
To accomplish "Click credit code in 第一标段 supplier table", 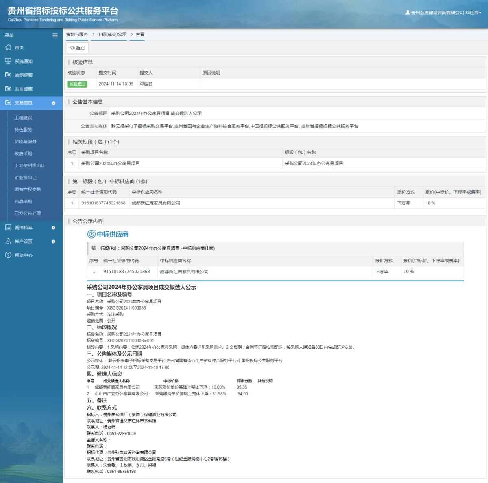I will pyautogui.click(x=103, y=203).
